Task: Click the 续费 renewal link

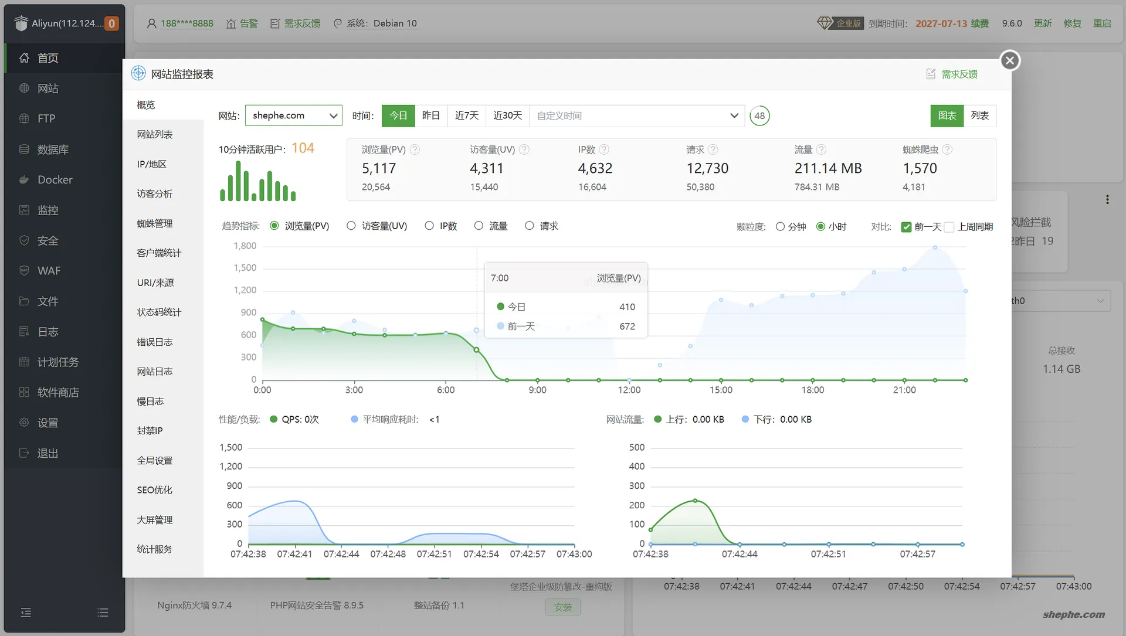Action: (x=979, y=23)
